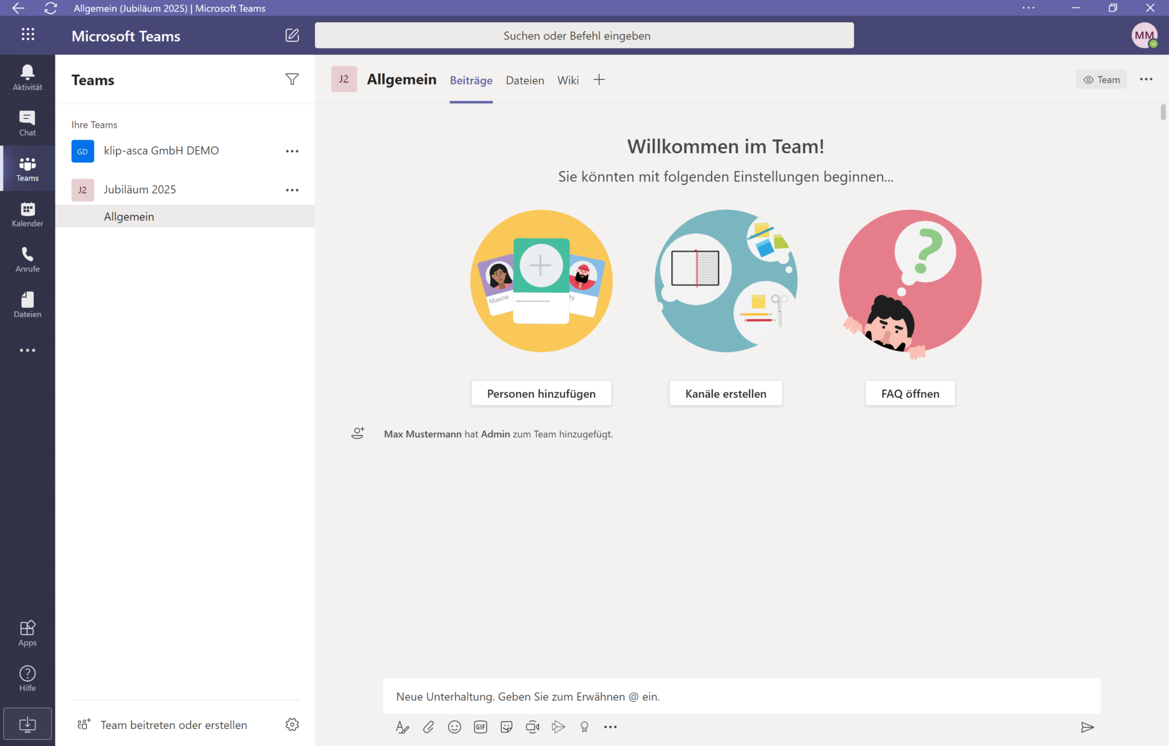Screen dimensions: 1169x746
Task: Switch to the Dateien tab
Action: point(525,80)
